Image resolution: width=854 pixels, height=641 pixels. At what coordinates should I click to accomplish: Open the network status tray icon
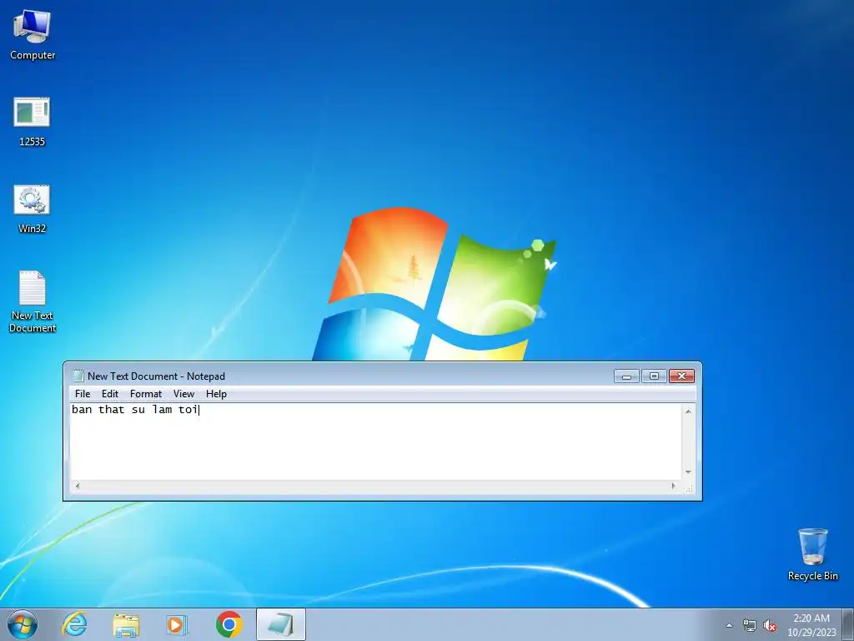(x=750, y=625)
